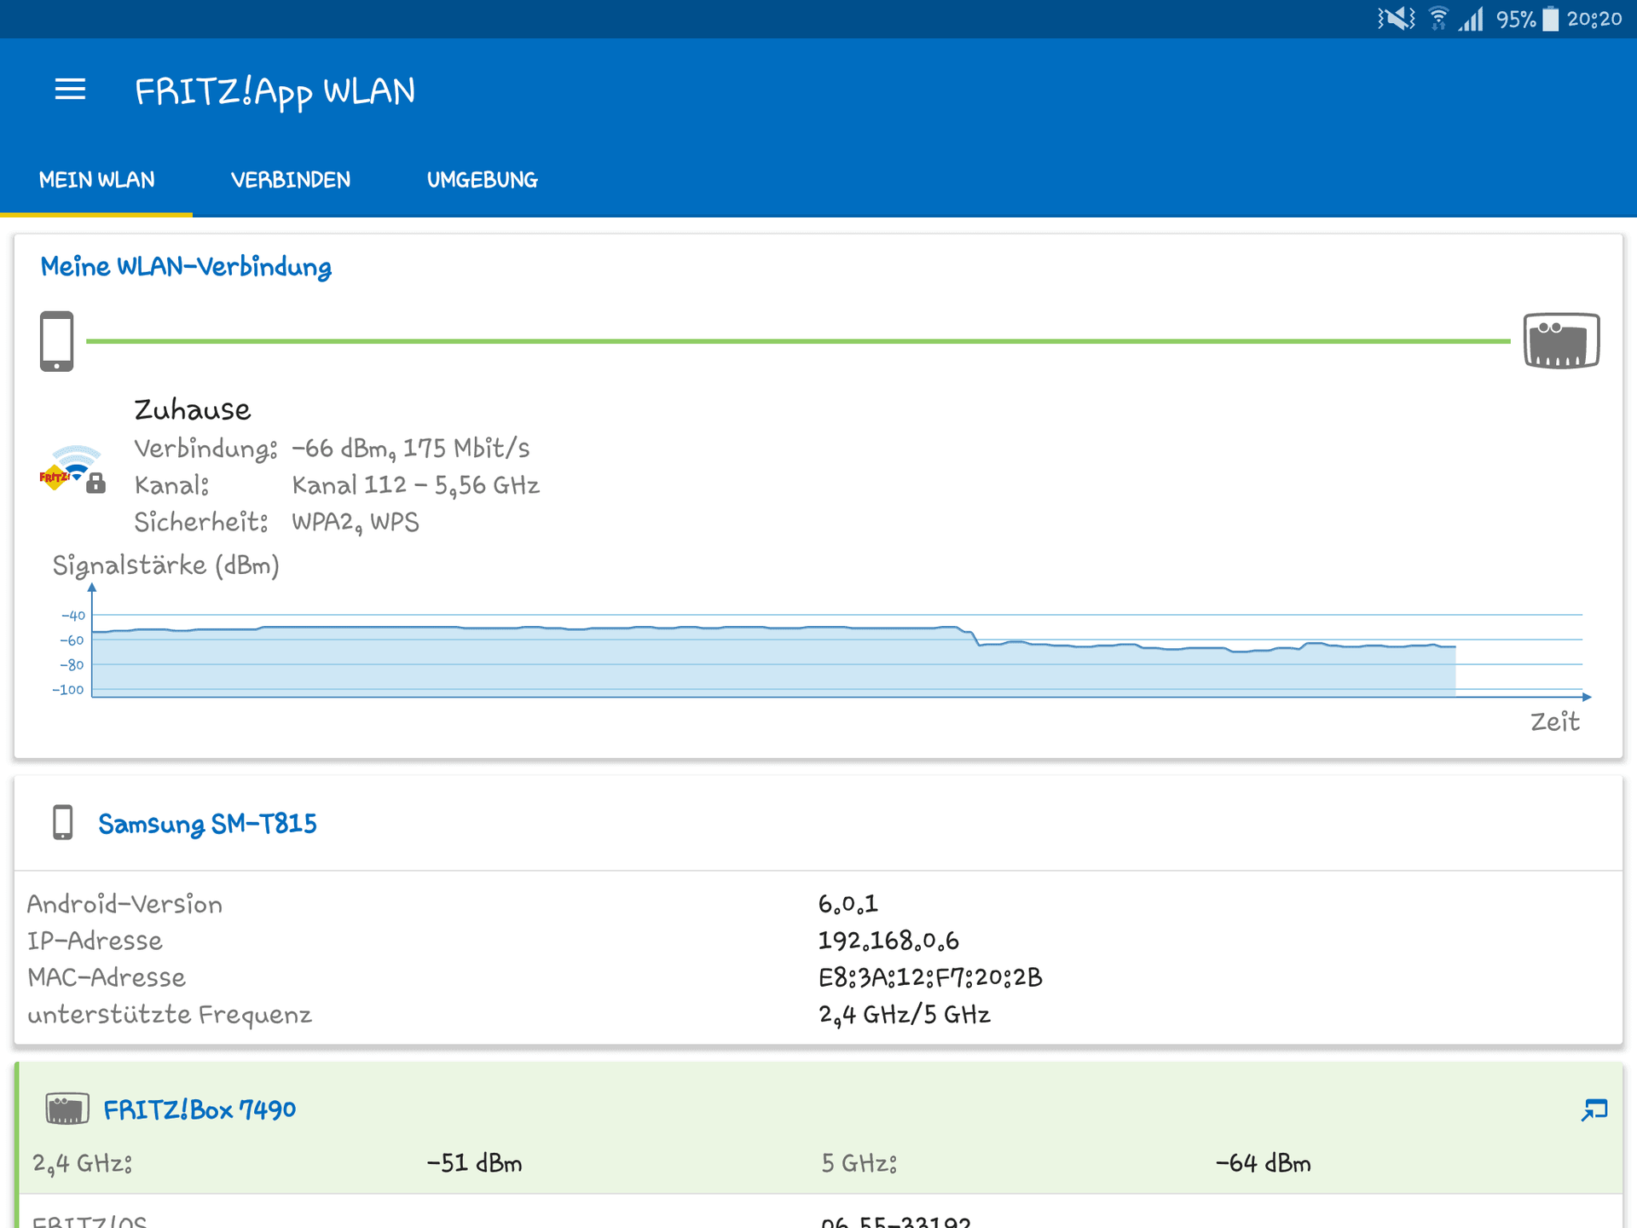Tap the -64 dBm 5 GHz signal value
The width and height of the screenshot is (1637, 1228).
point(1263,1163)
